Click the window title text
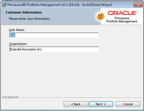 pyautogui.click(x=60, y=5)
